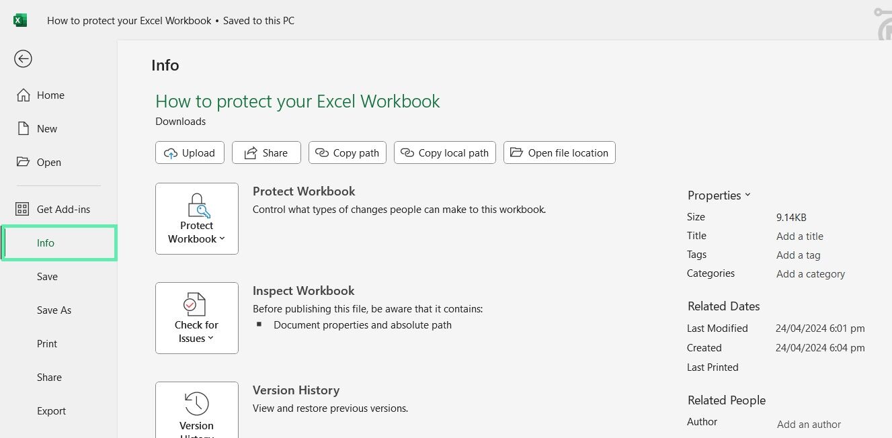Click Add an author field

(809, 424)
